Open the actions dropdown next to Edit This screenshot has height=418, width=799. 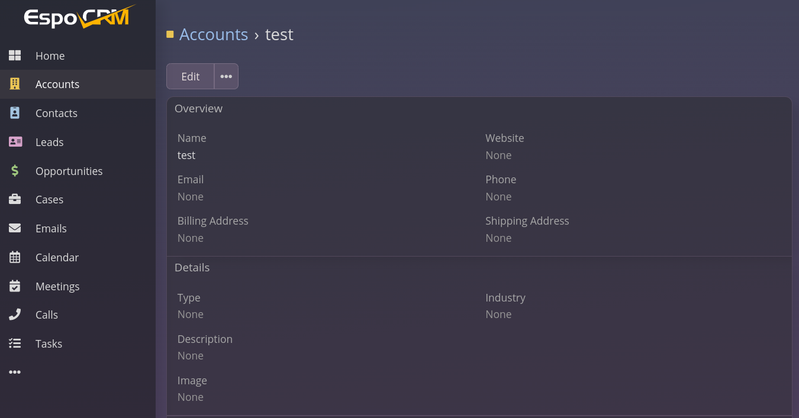(x=226, y=76)
